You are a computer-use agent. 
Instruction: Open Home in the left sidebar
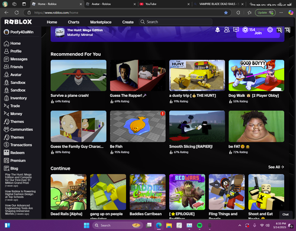click(12, 43)
